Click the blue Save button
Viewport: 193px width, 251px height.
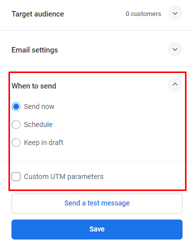(97, 229)
